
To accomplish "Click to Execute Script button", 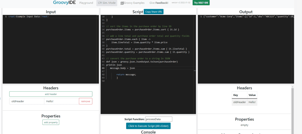I will [148, 126].
